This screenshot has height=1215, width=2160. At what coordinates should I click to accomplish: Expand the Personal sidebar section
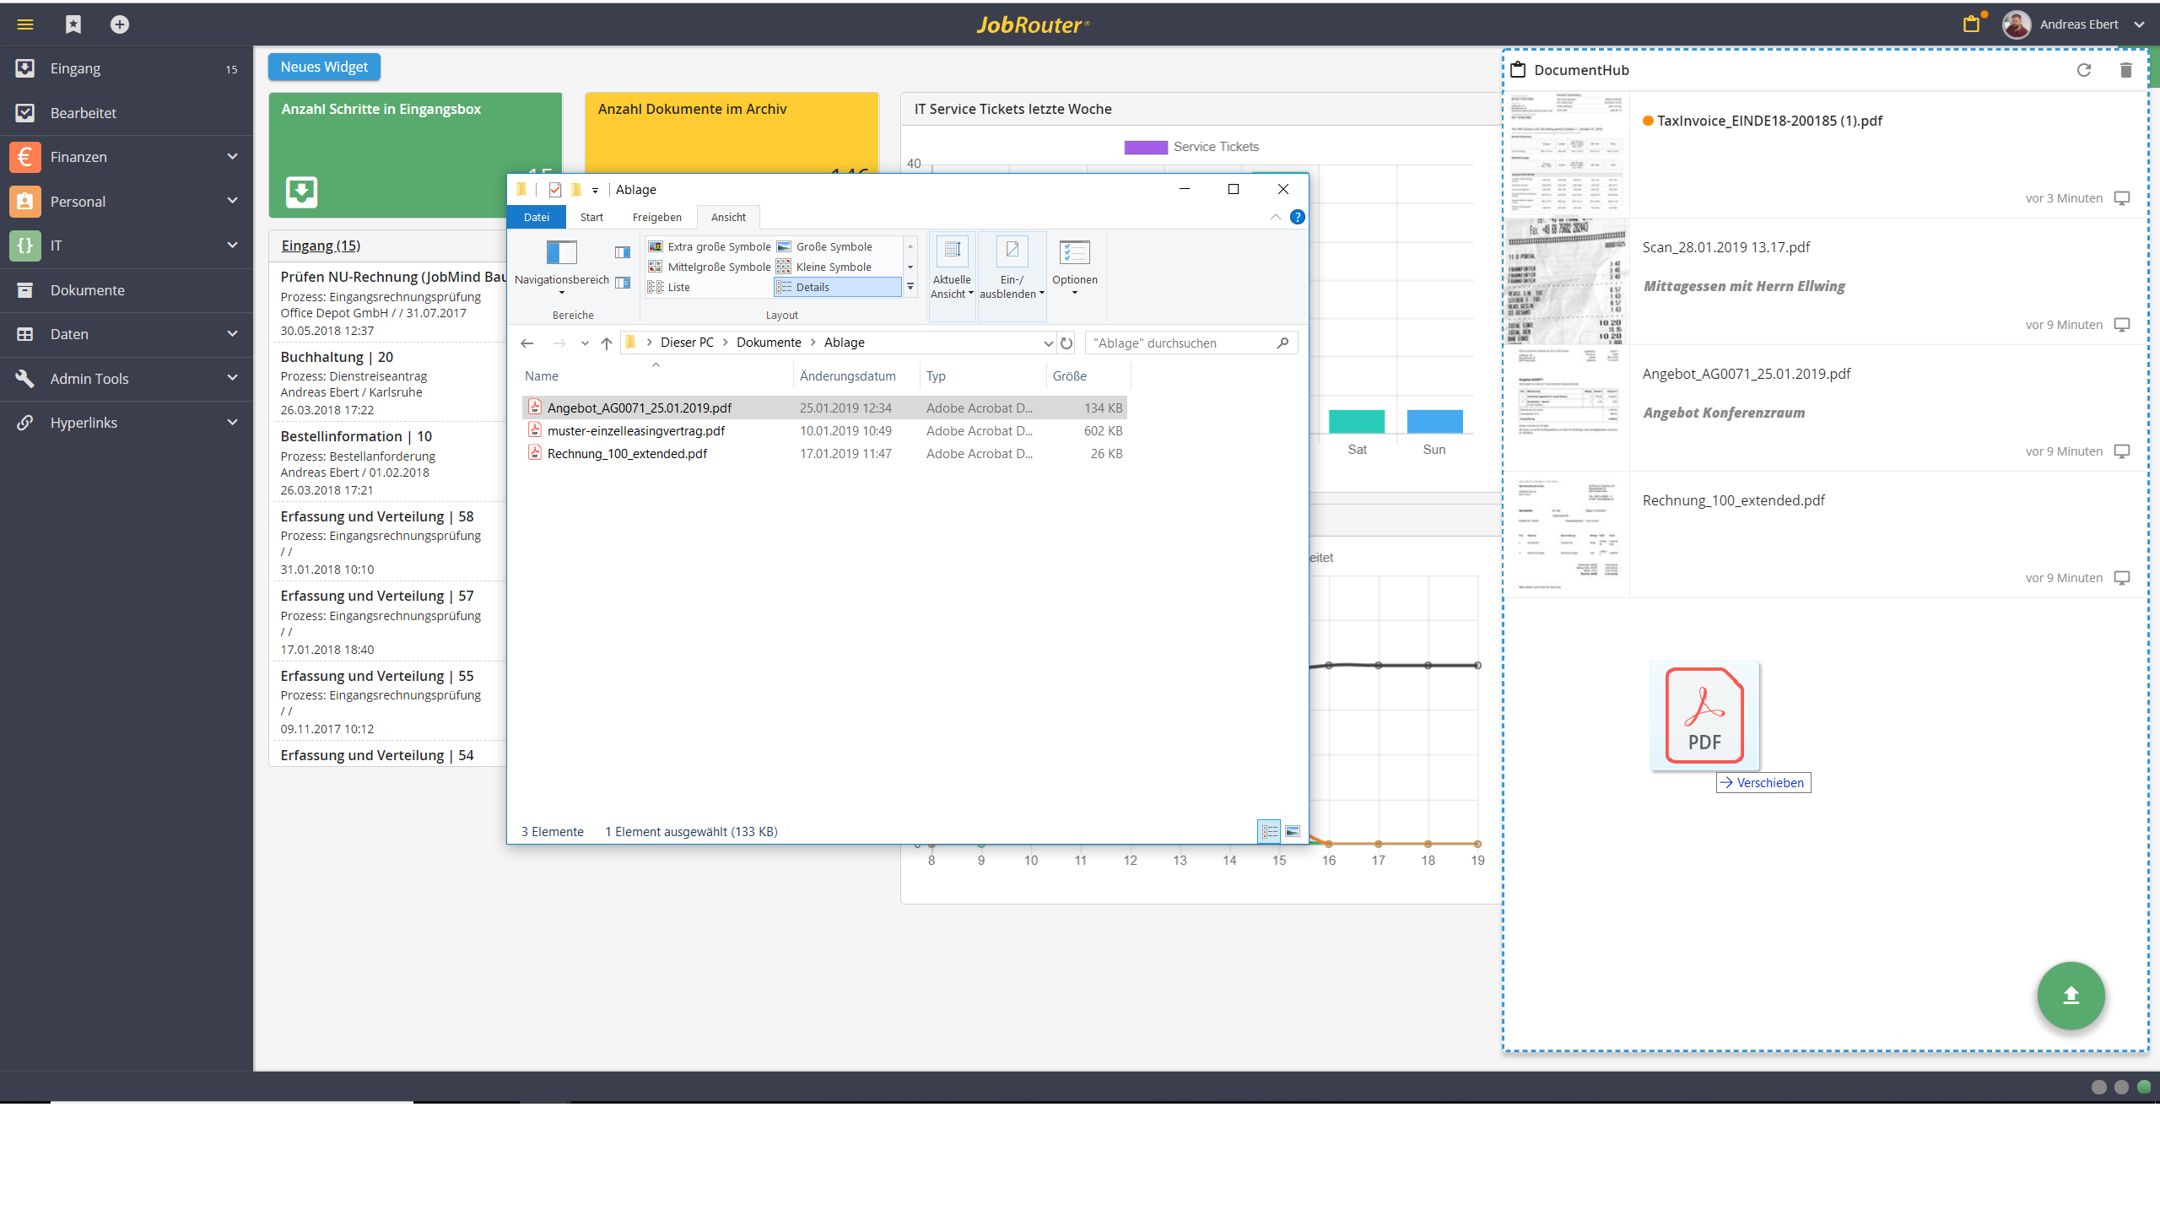point(232,201)
